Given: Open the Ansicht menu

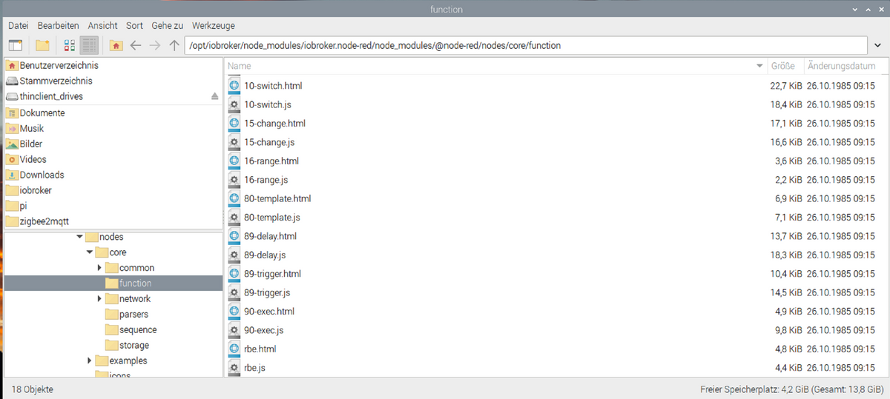Looking at the screenshot, I should pos(102,25).
